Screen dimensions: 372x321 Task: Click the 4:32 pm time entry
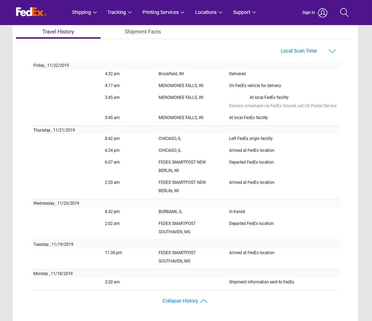coord(112,74)
